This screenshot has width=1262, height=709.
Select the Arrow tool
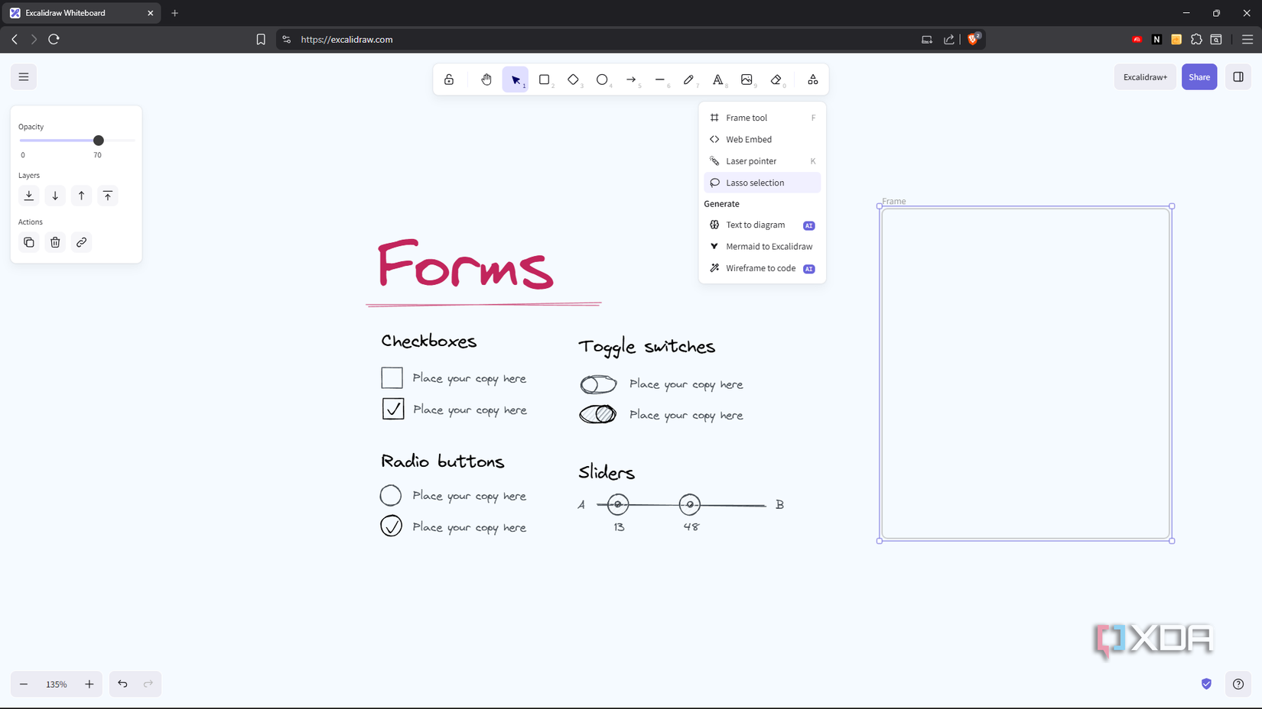click(x=631, y=79)
